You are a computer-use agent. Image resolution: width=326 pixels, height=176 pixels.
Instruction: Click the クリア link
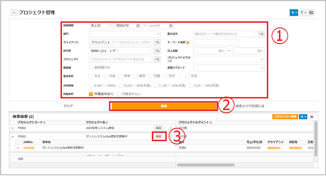pos(68,106)
